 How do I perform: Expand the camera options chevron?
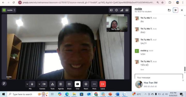click(39, 84)
